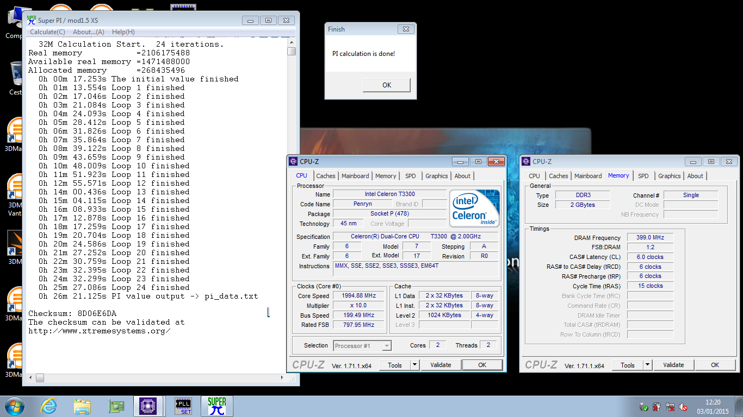The width and height of the screenshot is (743, 417).
Task: Click the left CPU-Z window's title icon
Action: (x=294, y=161)
